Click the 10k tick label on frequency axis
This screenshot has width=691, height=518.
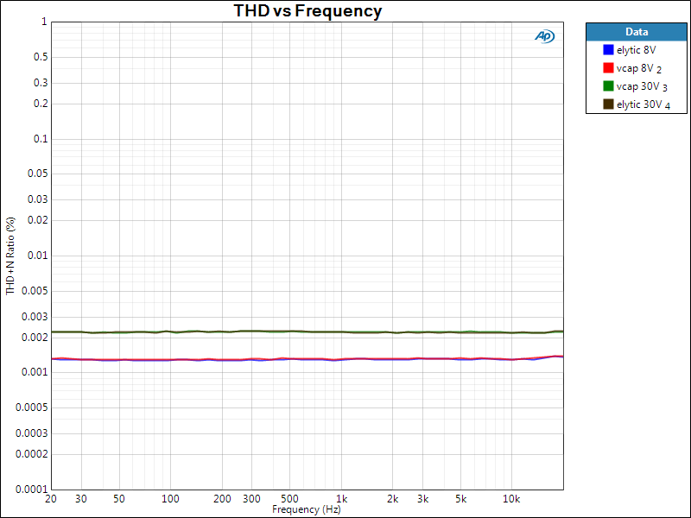(x=511, y=499)
